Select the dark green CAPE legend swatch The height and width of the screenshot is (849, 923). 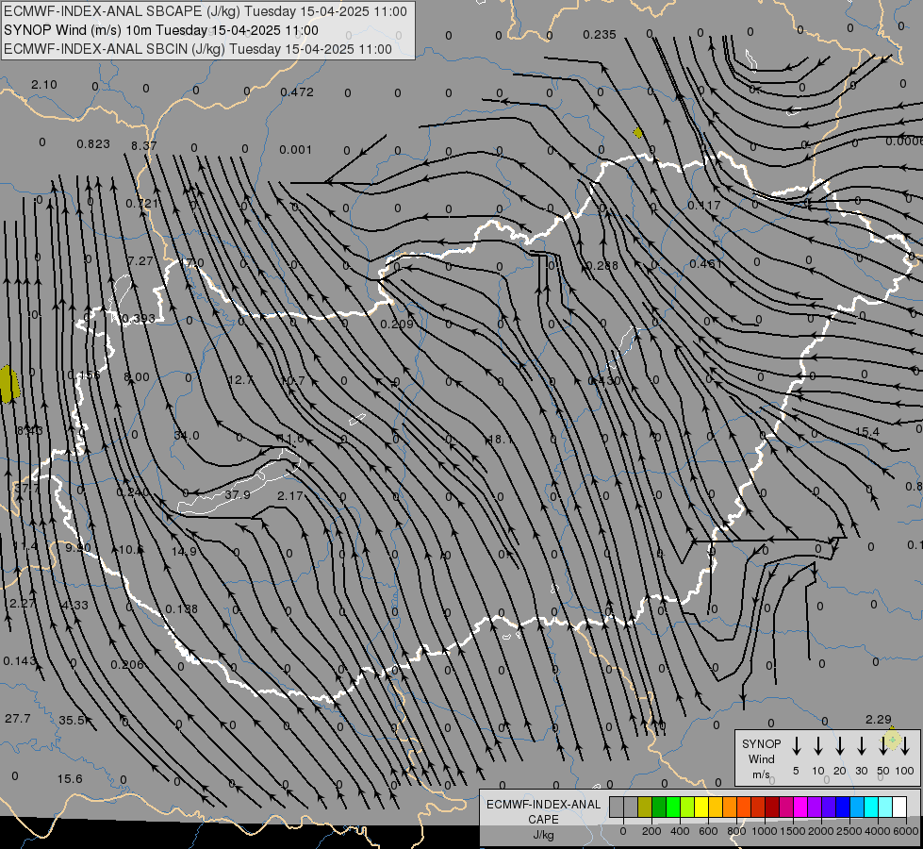(659, 807)
